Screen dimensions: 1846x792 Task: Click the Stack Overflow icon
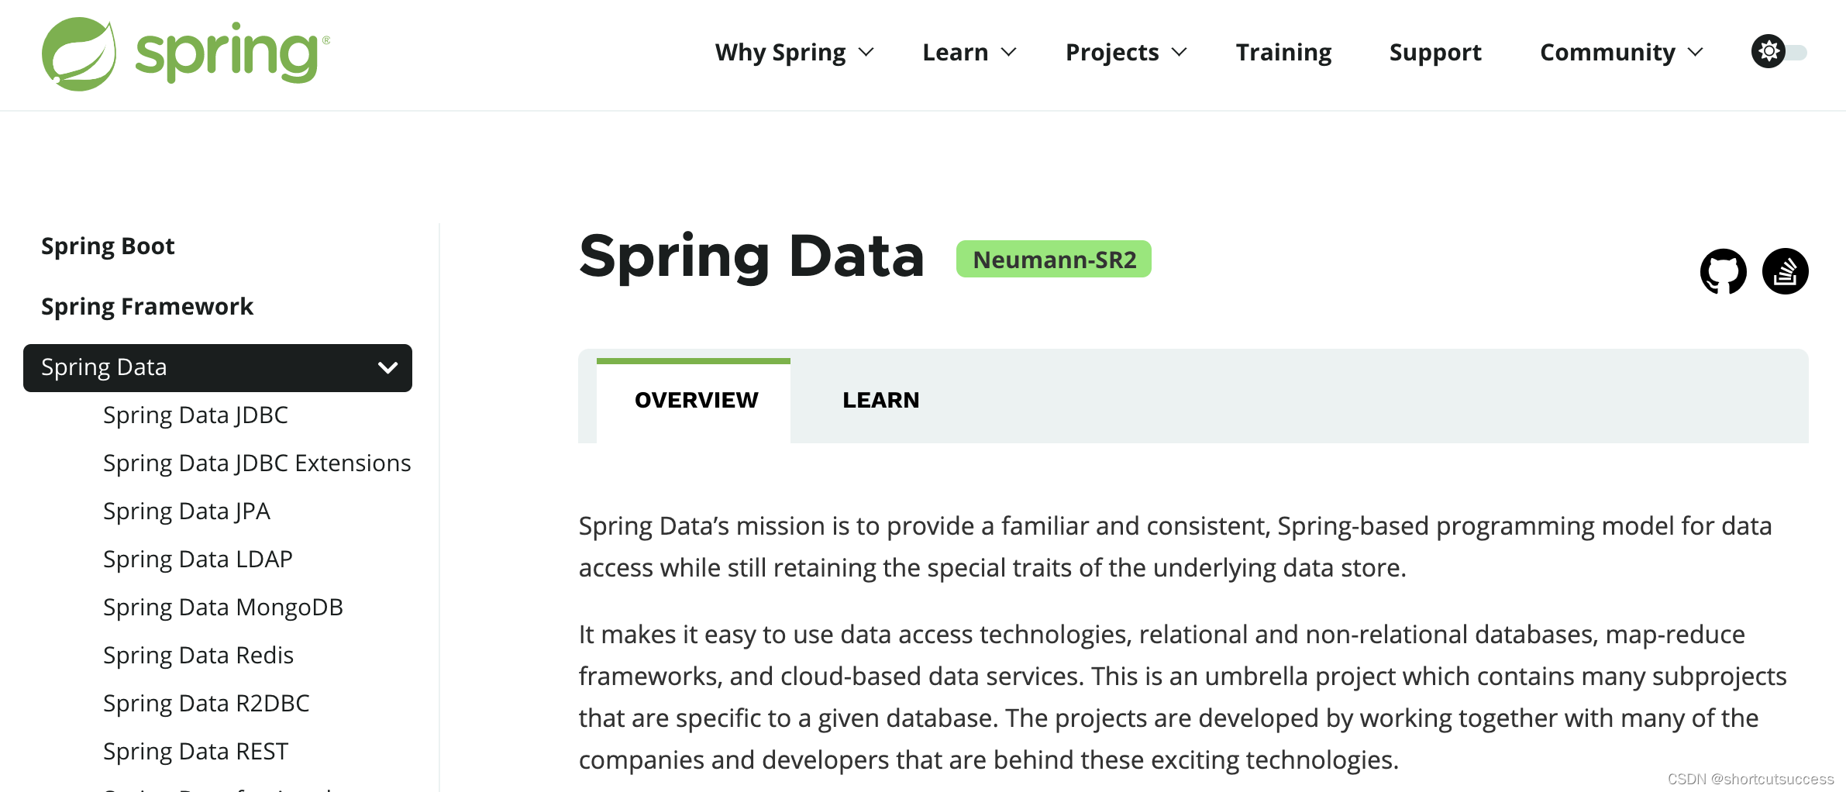point(1786,270)
